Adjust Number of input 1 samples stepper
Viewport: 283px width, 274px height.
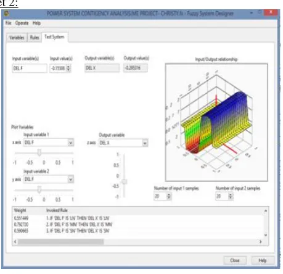[169, 196]
